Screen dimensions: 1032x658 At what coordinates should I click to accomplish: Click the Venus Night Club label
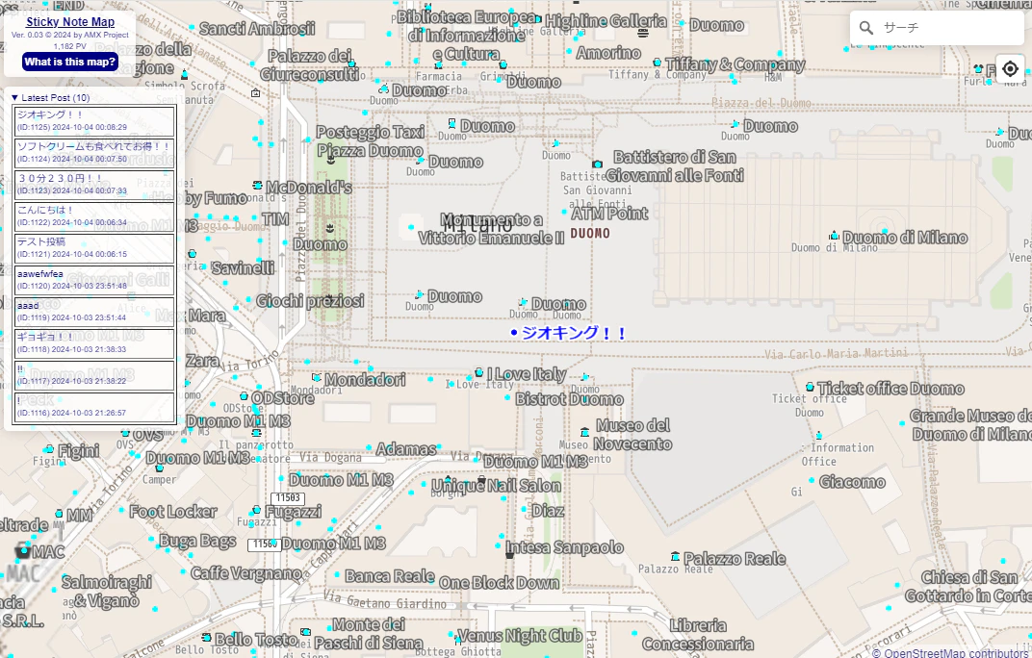tap(520, 636)
